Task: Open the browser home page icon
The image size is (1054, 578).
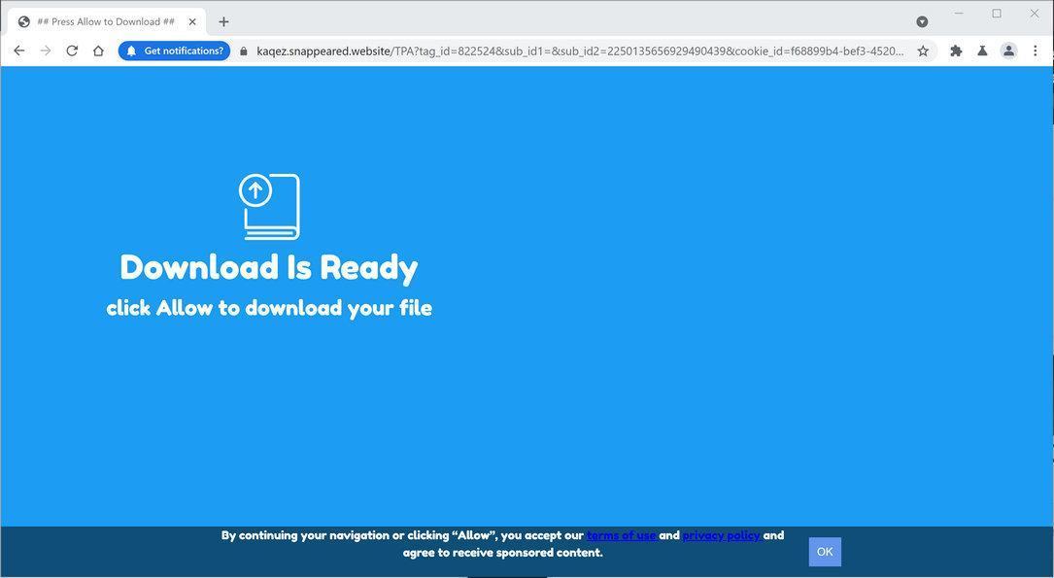Action: 98,51
